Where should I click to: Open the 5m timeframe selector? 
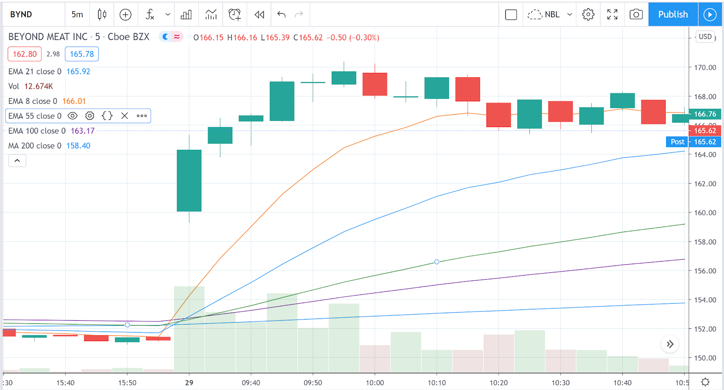coord(77,14)
